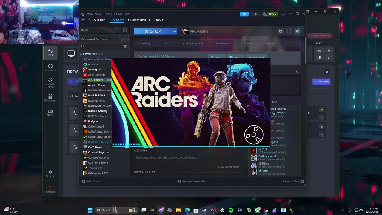Screen dimensions: 382x215
Task: Switch library to grid collections view
Action: 125,30
